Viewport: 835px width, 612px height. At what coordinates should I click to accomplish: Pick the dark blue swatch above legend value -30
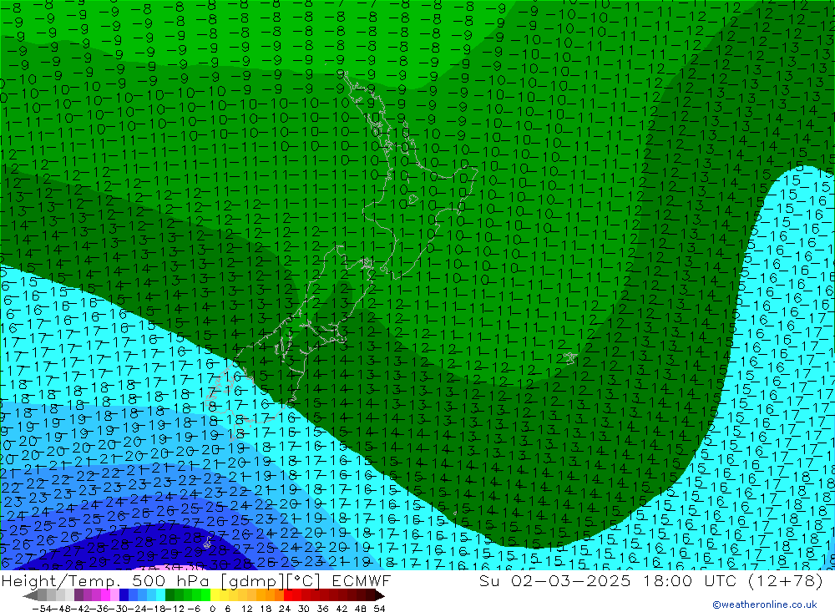pos(124,595)
